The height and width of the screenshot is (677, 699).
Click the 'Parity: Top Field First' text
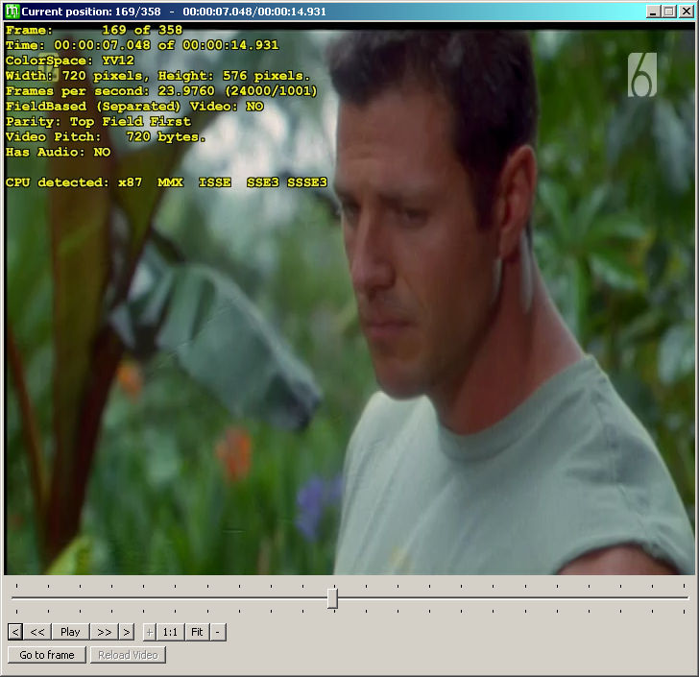(x=98, y=121)
